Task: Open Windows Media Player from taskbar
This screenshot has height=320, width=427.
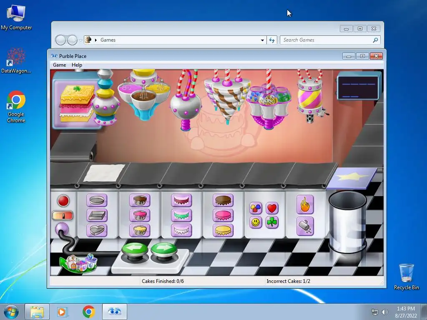Action: [x=63, y=312]
